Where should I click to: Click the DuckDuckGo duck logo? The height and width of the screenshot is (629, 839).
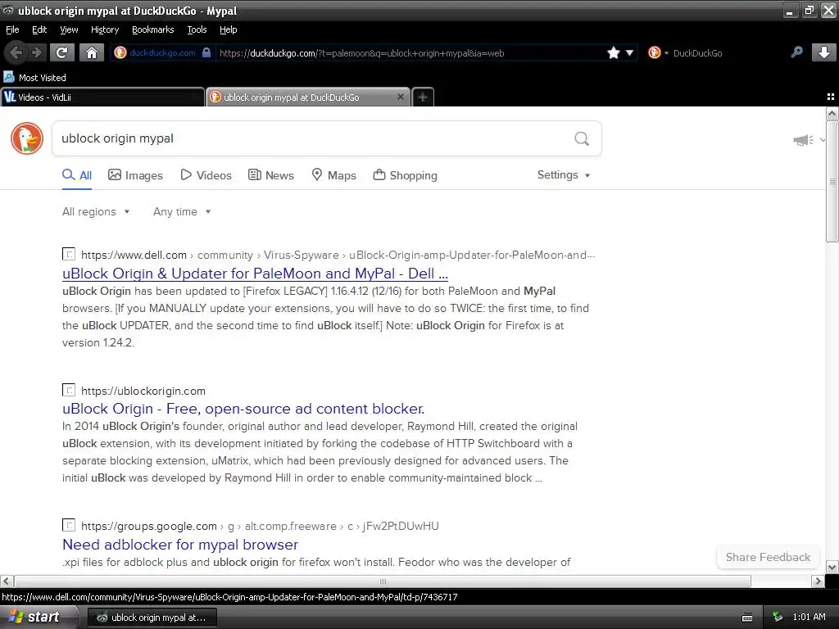(27, 138)
